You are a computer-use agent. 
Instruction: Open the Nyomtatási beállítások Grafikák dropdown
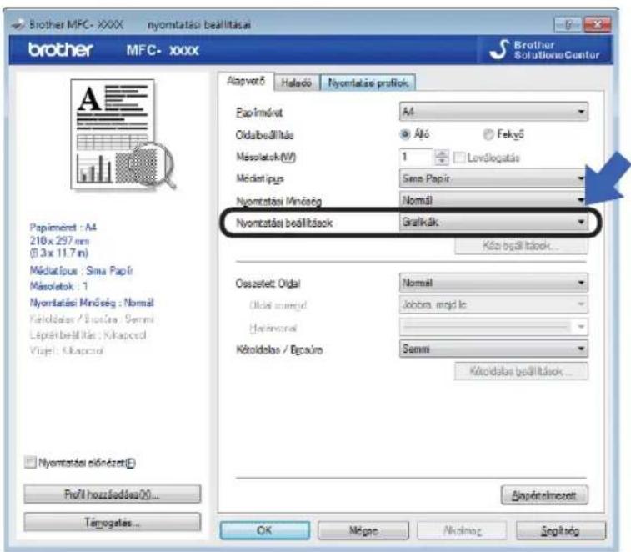[x=493, y=222]
